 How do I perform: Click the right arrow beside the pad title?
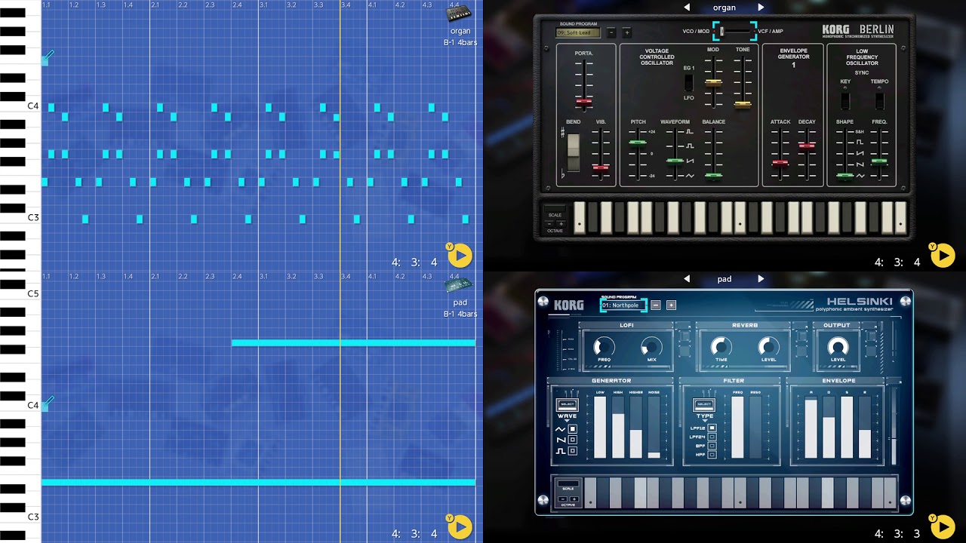point(761,279)
